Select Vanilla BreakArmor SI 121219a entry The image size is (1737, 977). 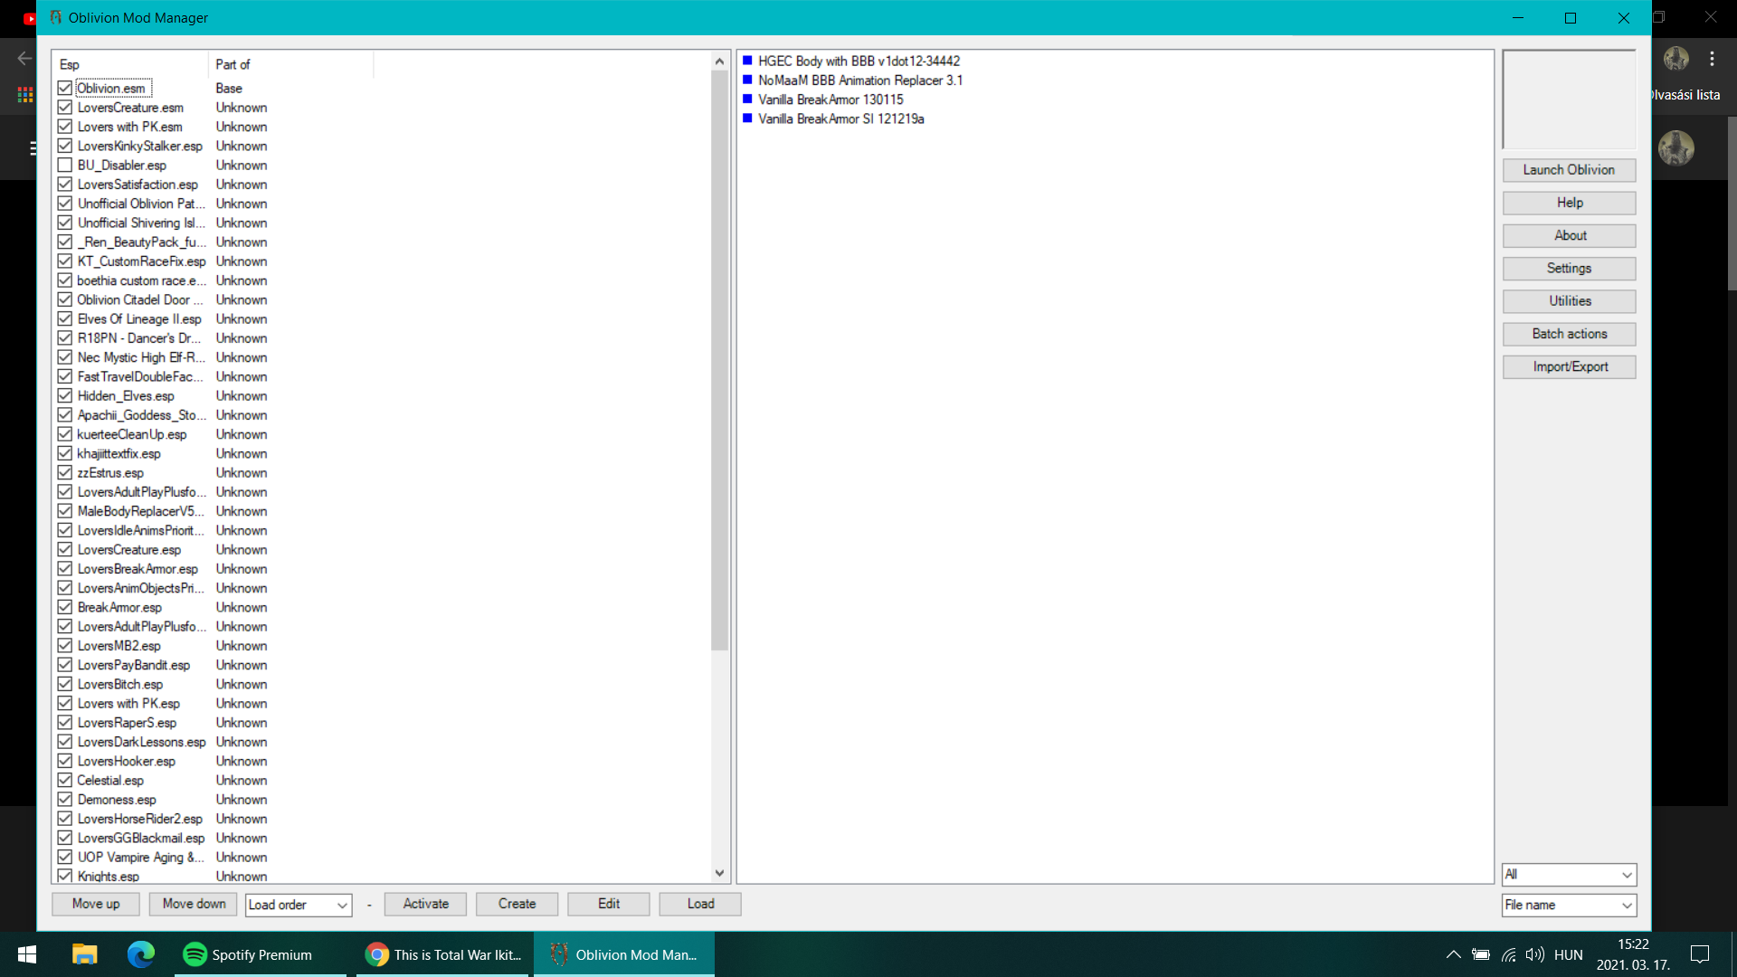click(x=840, y=119)
